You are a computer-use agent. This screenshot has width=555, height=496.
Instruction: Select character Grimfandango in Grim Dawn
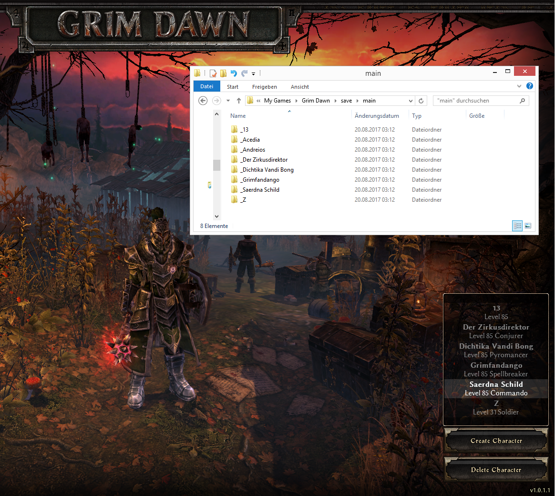point(496,370)
